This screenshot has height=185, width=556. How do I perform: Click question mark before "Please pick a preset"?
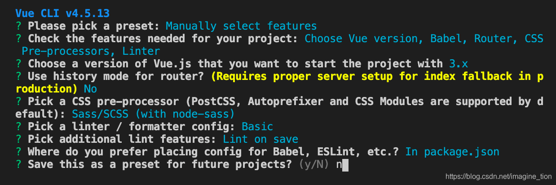coord(18,26)
